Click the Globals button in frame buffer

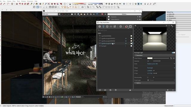click(x=124, y=14)
